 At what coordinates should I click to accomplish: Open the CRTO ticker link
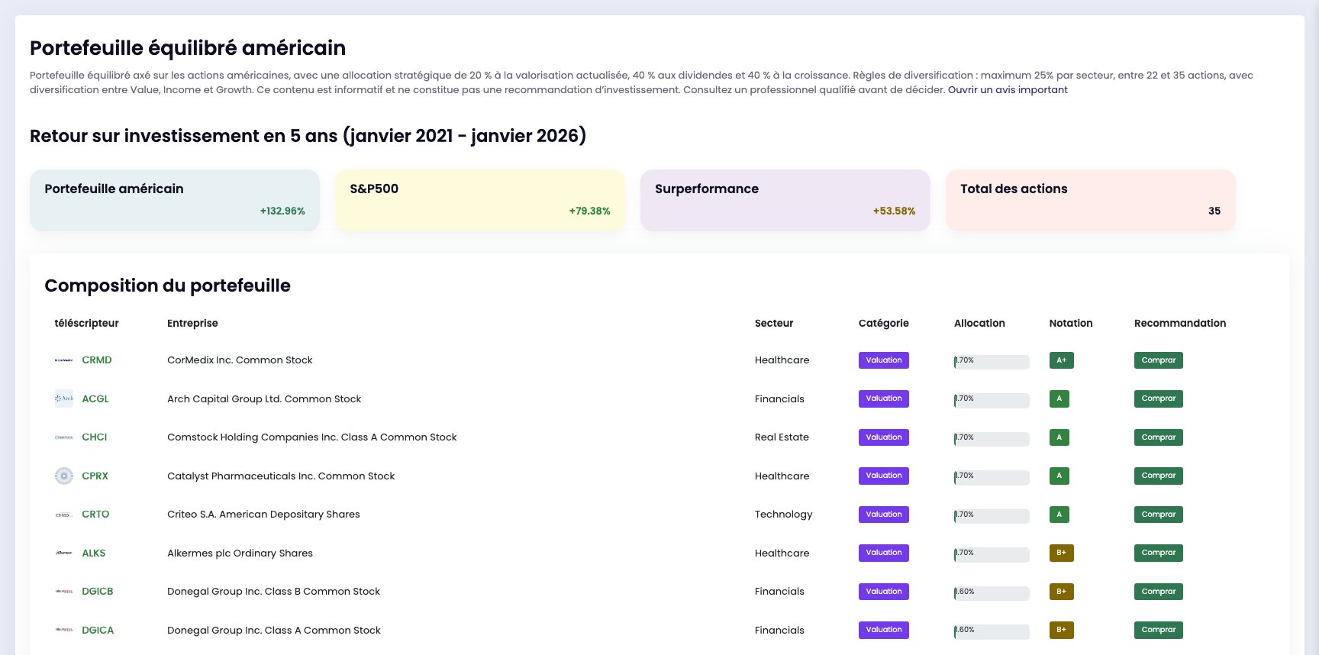coord(95,515)
